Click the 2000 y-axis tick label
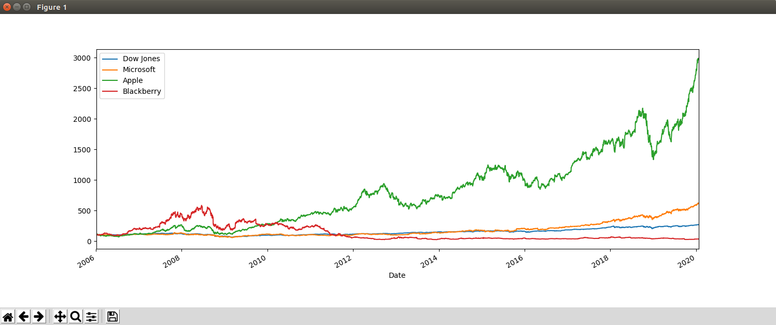 coord(83,119)
